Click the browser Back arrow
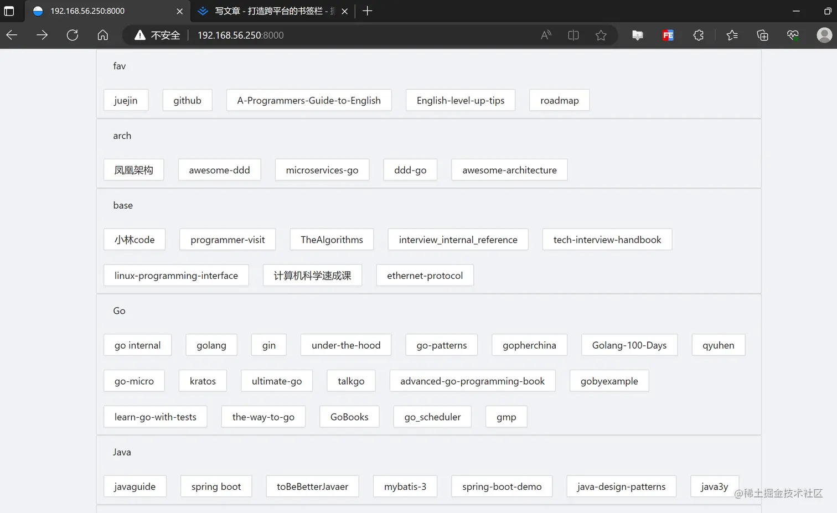Image resolution: width=837 pixels, height=513 pixels. 12,35
